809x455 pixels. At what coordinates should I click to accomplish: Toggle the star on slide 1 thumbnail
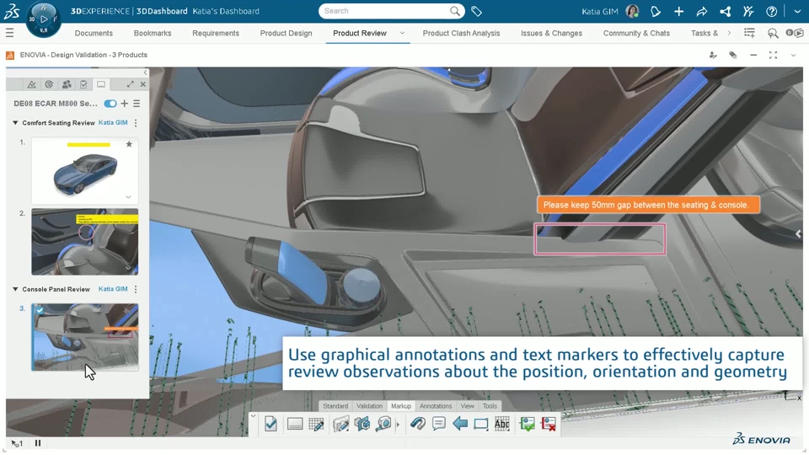click(x=129, y=144)
